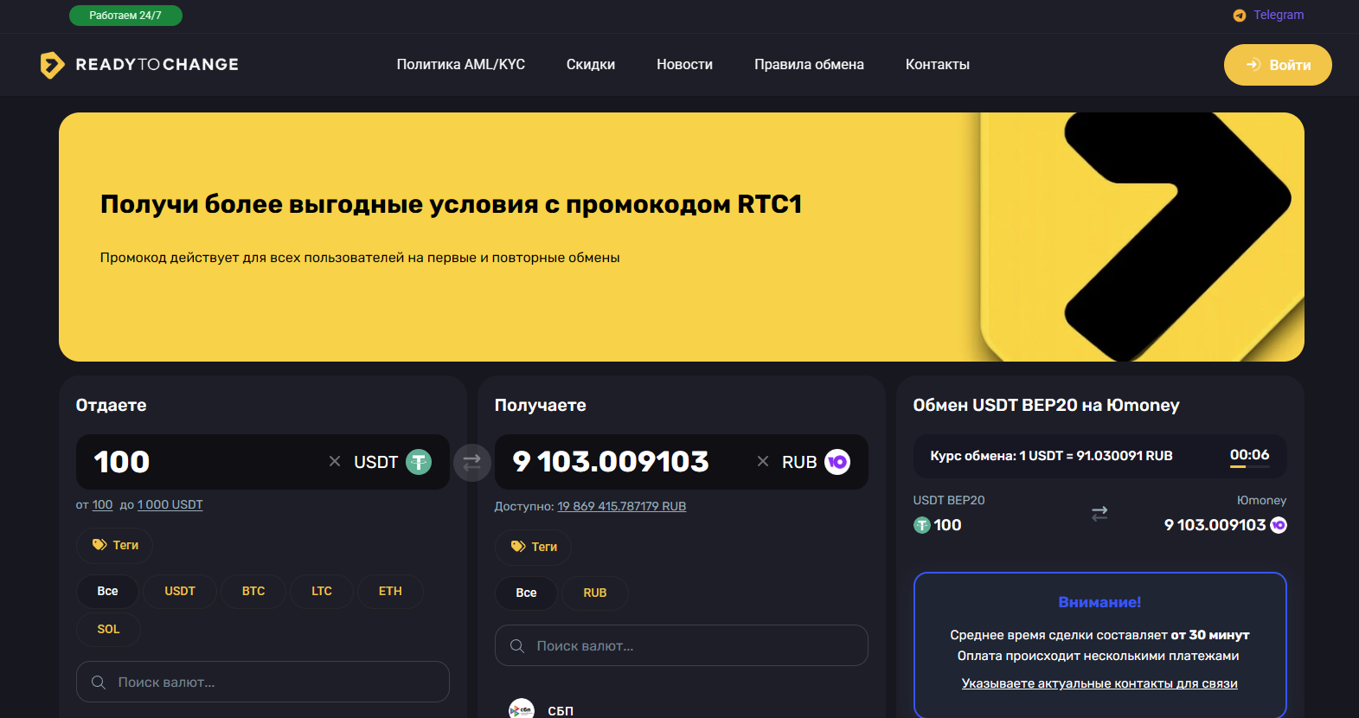Image resolution: width=1359 pixels, height=718 pixels.
Task: Click the minimum 100 link
Action: (x=103, y=505)
